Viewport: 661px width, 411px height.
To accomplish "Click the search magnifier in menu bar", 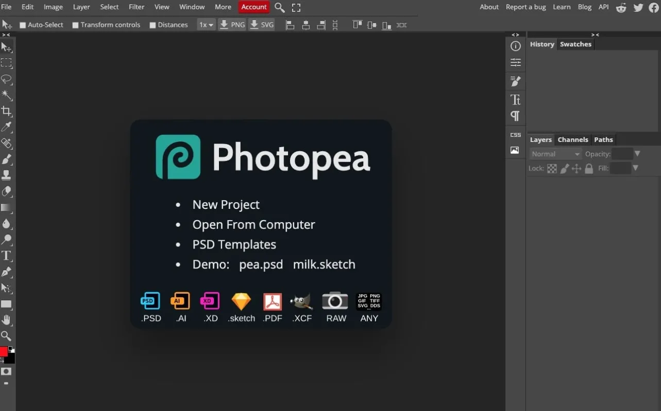I will tap(279, 7).
